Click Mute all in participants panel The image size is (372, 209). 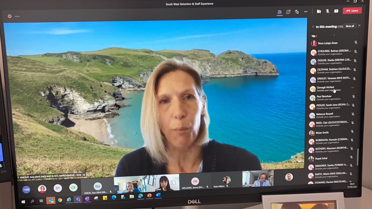(350, 26)
